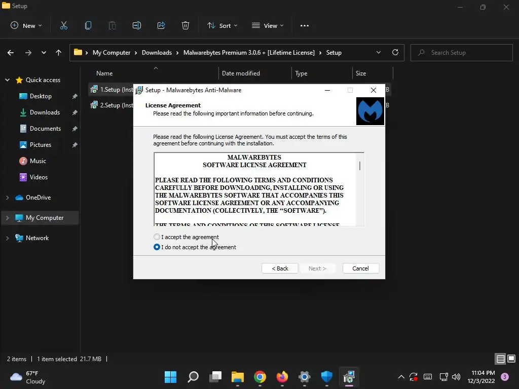Refresh the Setup folder view

pyautogui.click(x=395, y=52)
